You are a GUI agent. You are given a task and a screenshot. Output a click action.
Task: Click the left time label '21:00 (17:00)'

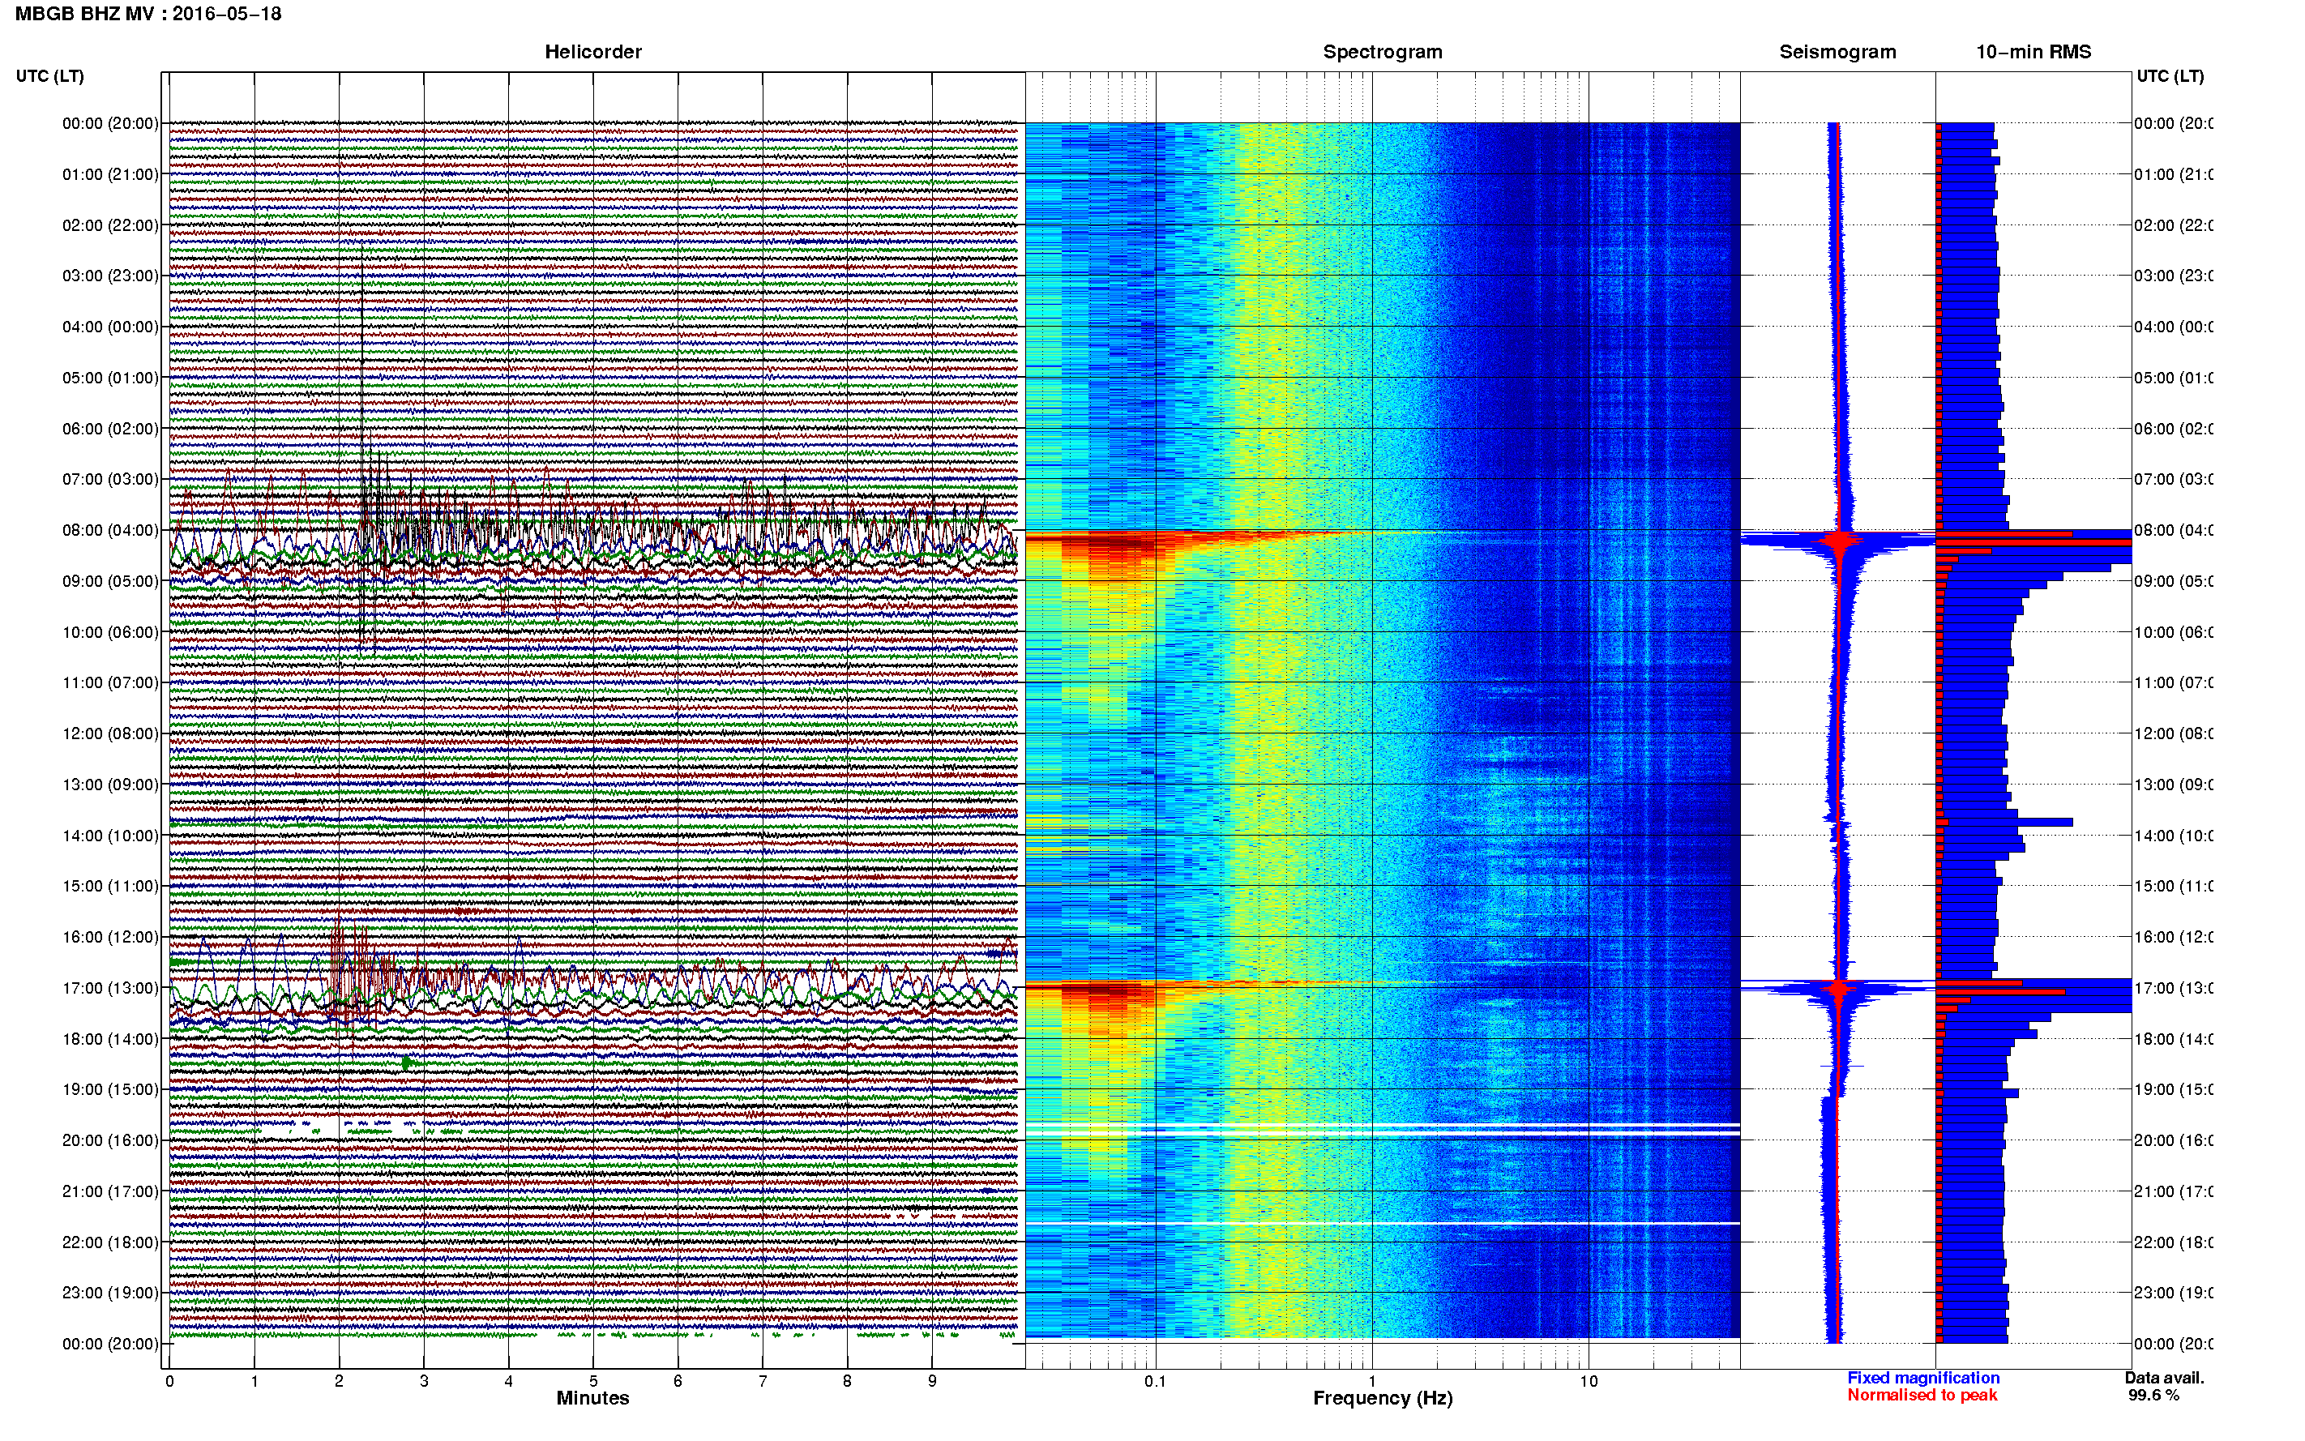(x=110, y=1191)
